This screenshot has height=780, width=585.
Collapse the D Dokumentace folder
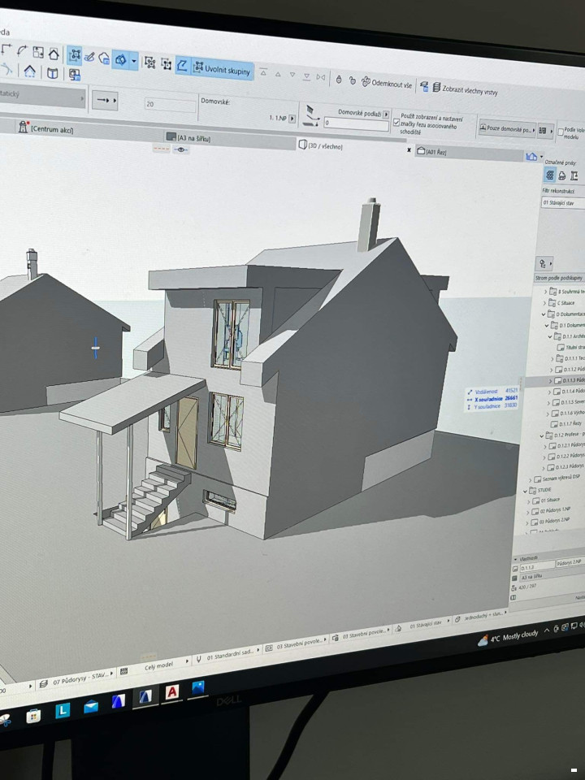point(544,314)
